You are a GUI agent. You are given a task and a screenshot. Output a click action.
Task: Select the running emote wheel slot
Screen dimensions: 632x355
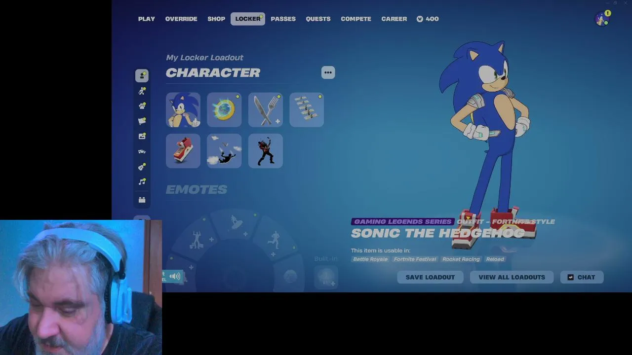[275, 241]
